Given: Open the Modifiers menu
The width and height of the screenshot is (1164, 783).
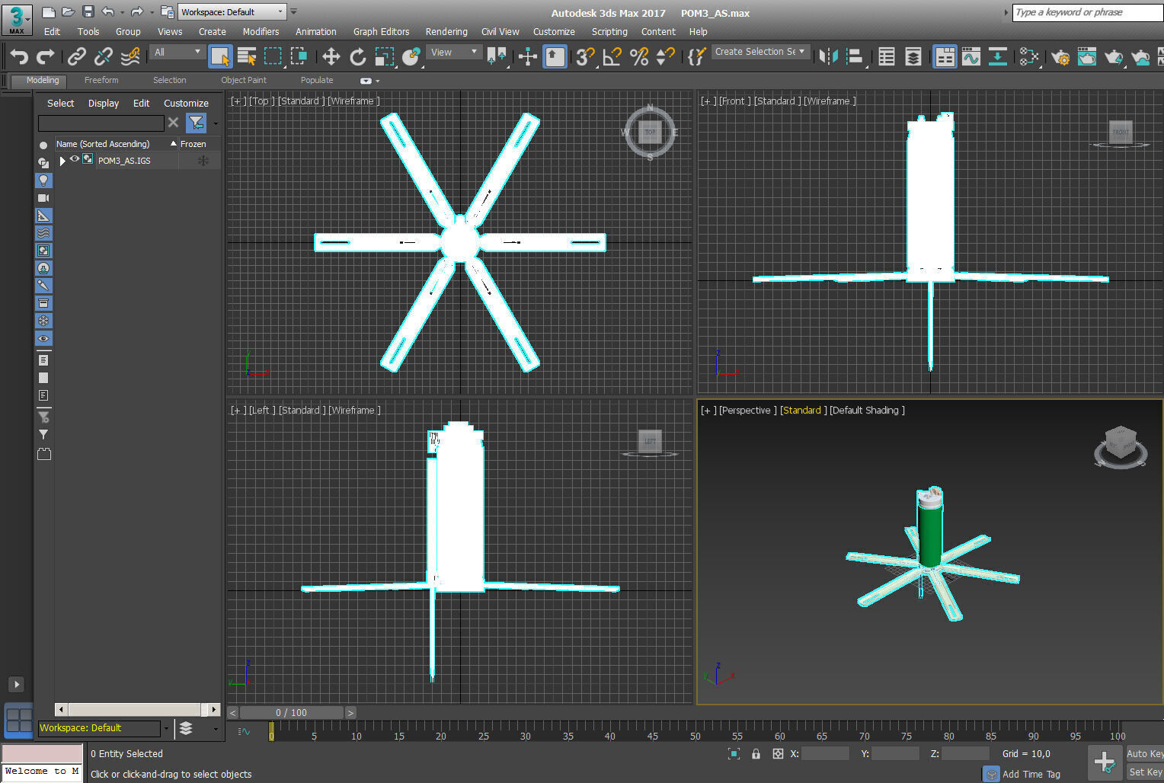Looking at the screenshot, I should click(x=261, y=32).
